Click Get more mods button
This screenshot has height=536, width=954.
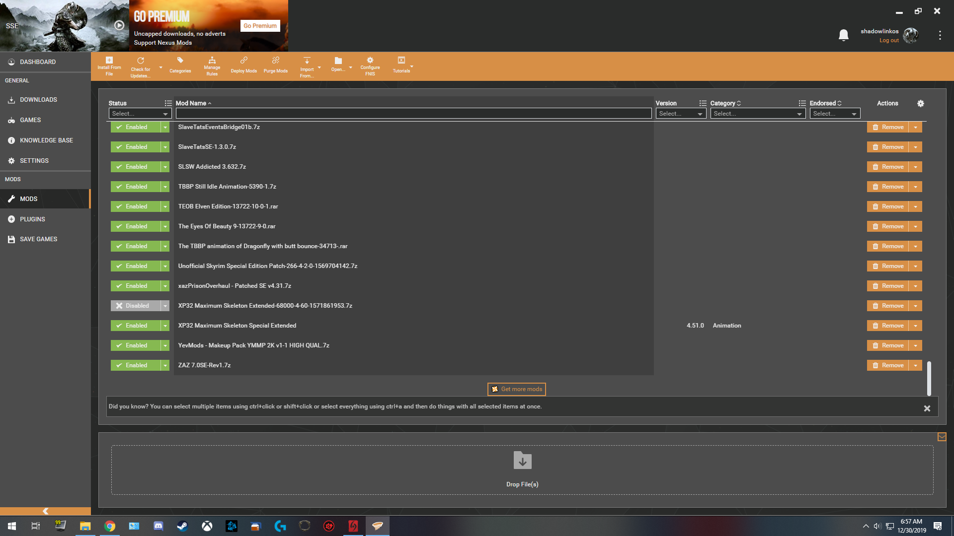[x=517, y=389]
